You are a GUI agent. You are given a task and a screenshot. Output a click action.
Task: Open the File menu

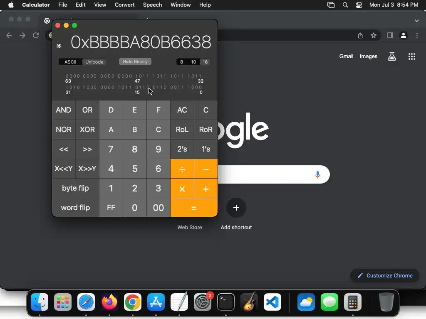point(62,5)
